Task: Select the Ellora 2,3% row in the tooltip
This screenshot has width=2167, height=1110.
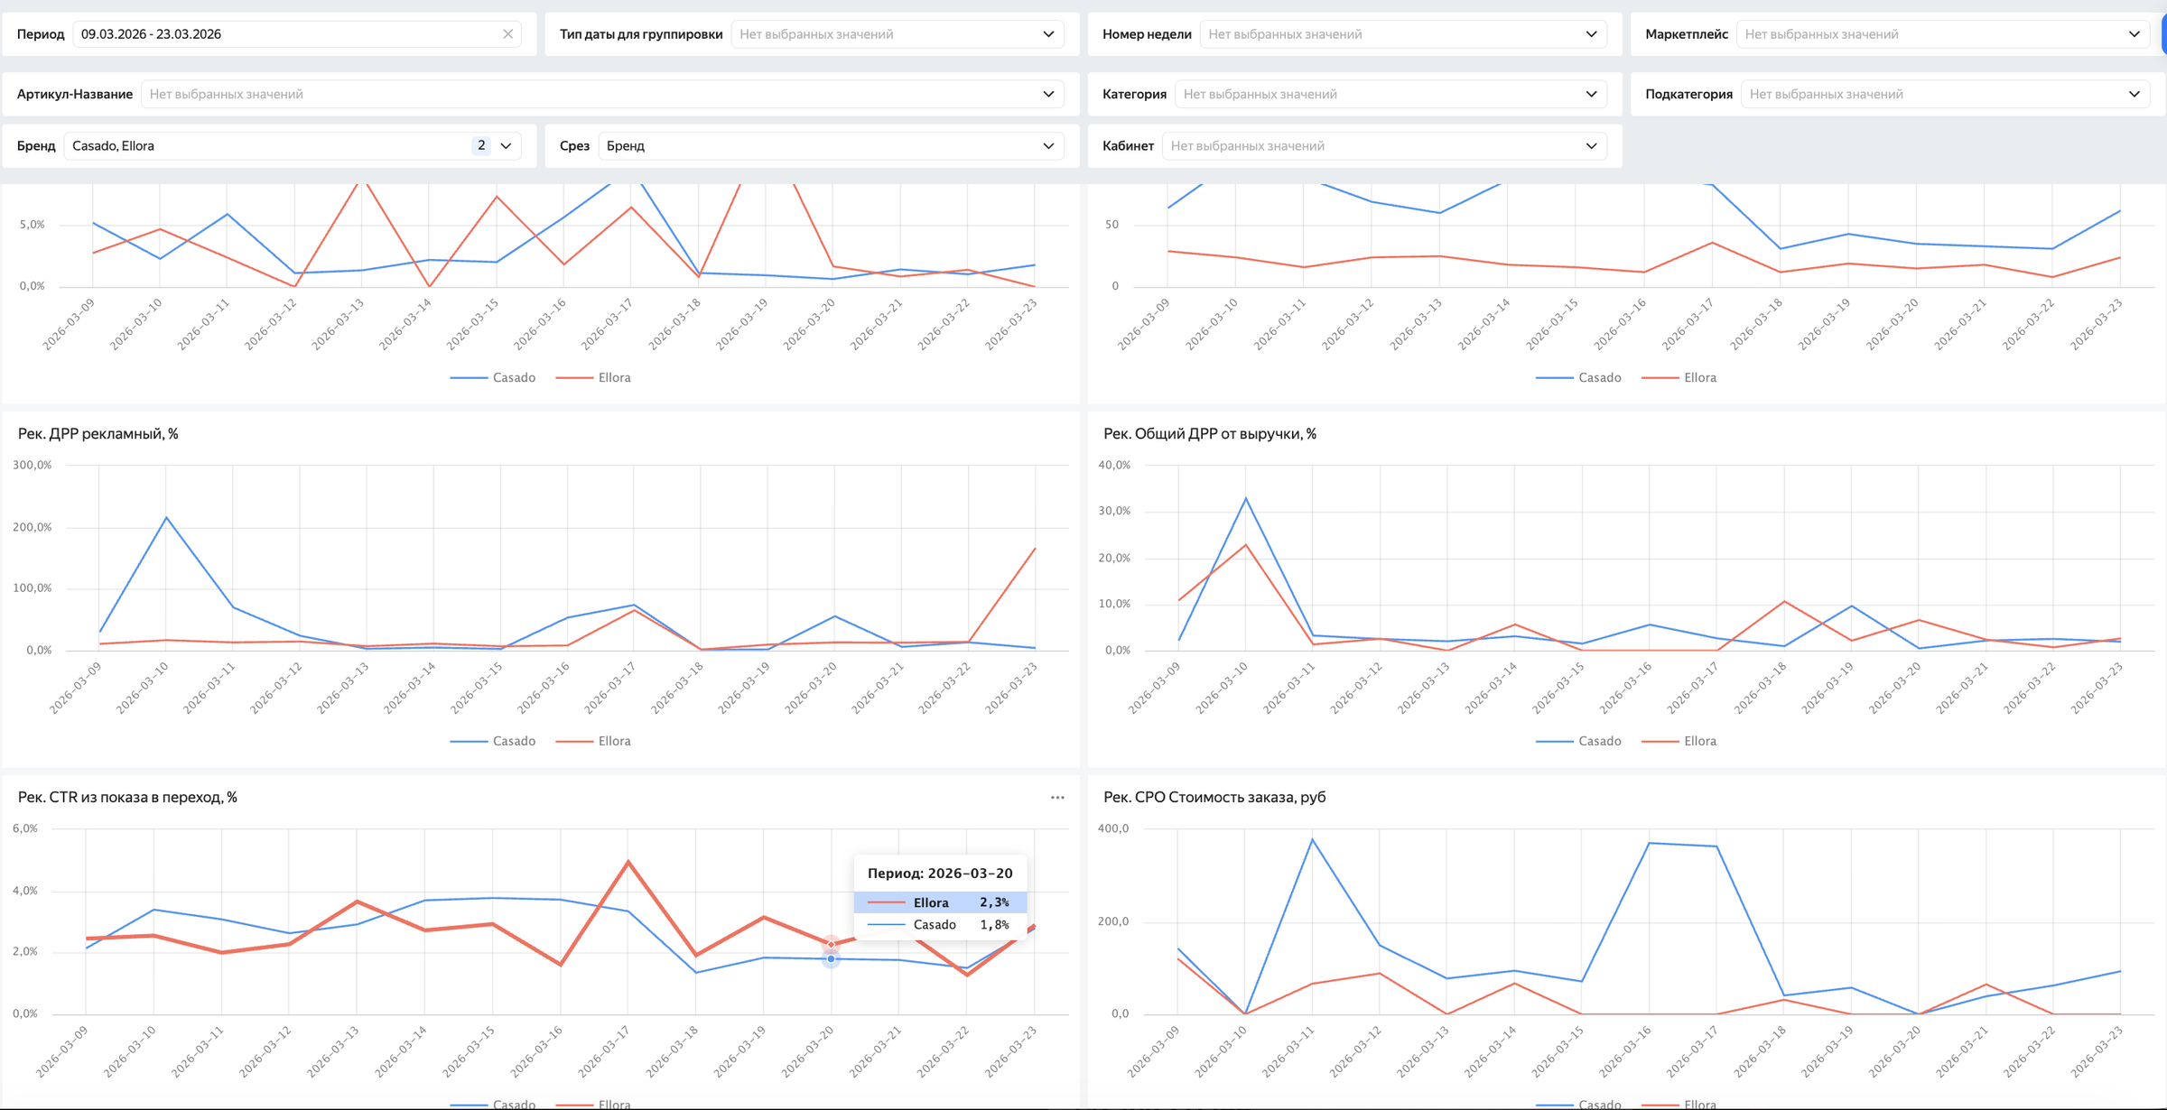Action: [940, 902]
